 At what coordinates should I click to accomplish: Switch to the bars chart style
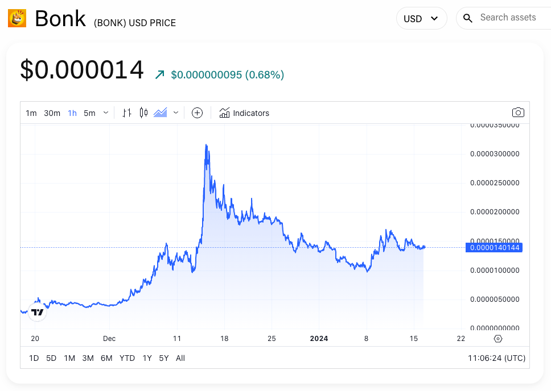[127, 113]
